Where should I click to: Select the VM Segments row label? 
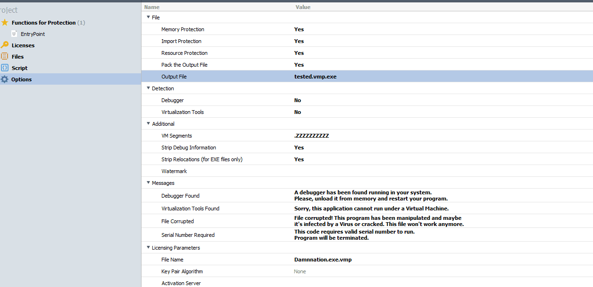[x=177, y=136]
